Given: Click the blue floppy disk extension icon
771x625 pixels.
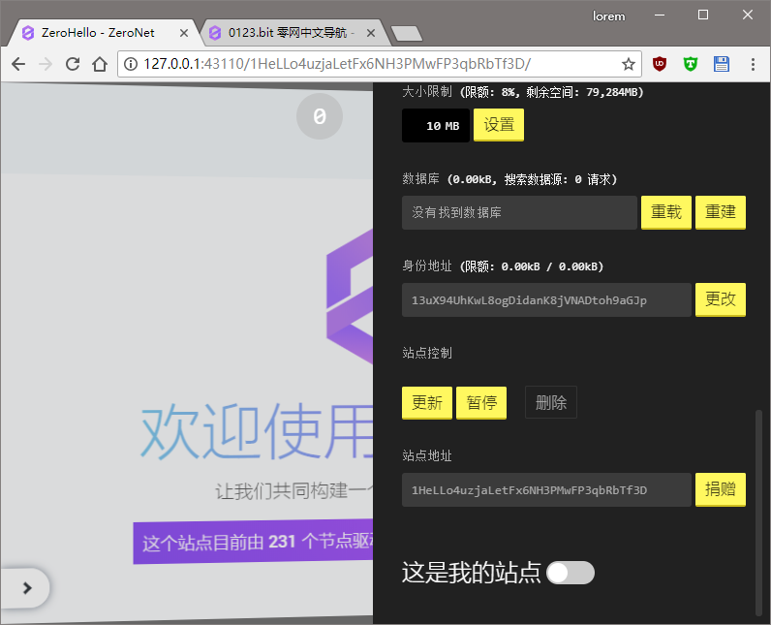Looking at the screenshot, I should [722, 64].
